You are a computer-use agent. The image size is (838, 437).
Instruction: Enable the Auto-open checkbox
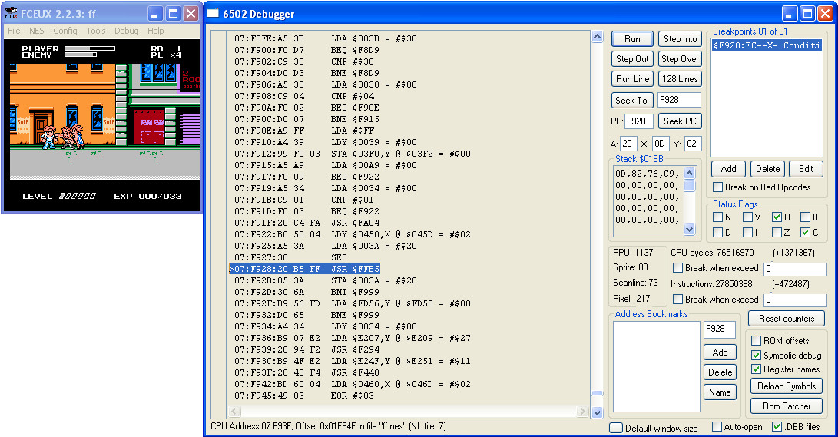click(717, 427)
